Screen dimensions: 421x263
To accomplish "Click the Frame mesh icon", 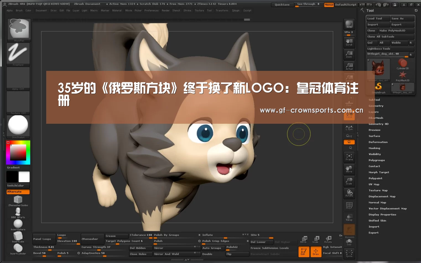I will point(349,157).
